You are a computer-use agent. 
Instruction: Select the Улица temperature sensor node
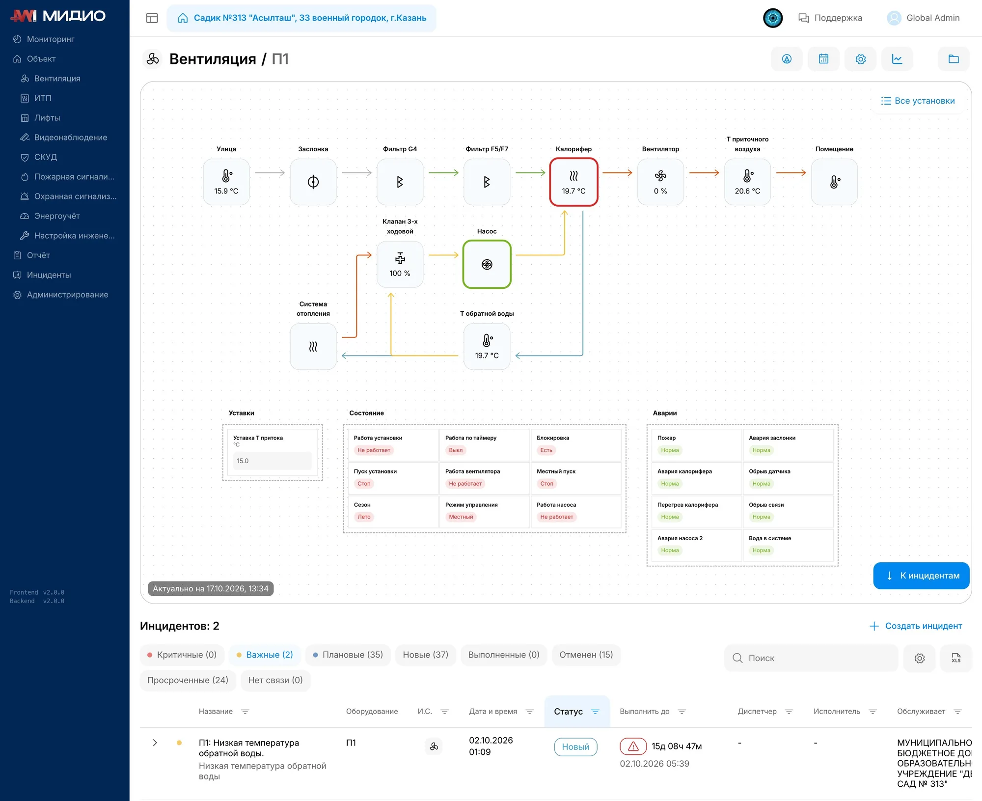coord(226,182)
